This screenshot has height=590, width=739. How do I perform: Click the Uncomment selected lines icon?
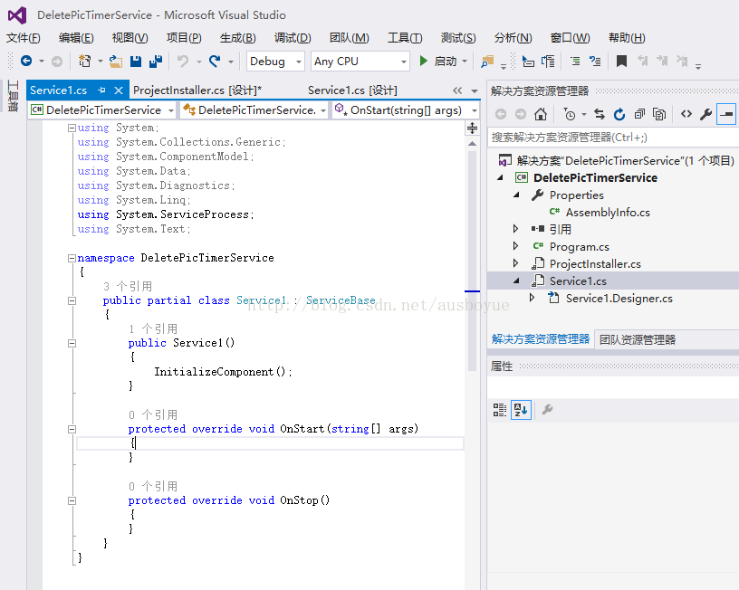[x=595, y=62]
